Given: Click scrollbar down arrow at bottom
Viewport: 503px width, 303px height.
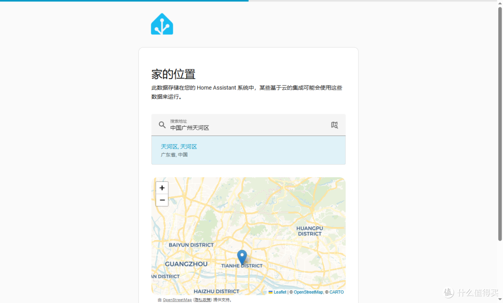Looking at the screenshot, I should click(500, 299).
